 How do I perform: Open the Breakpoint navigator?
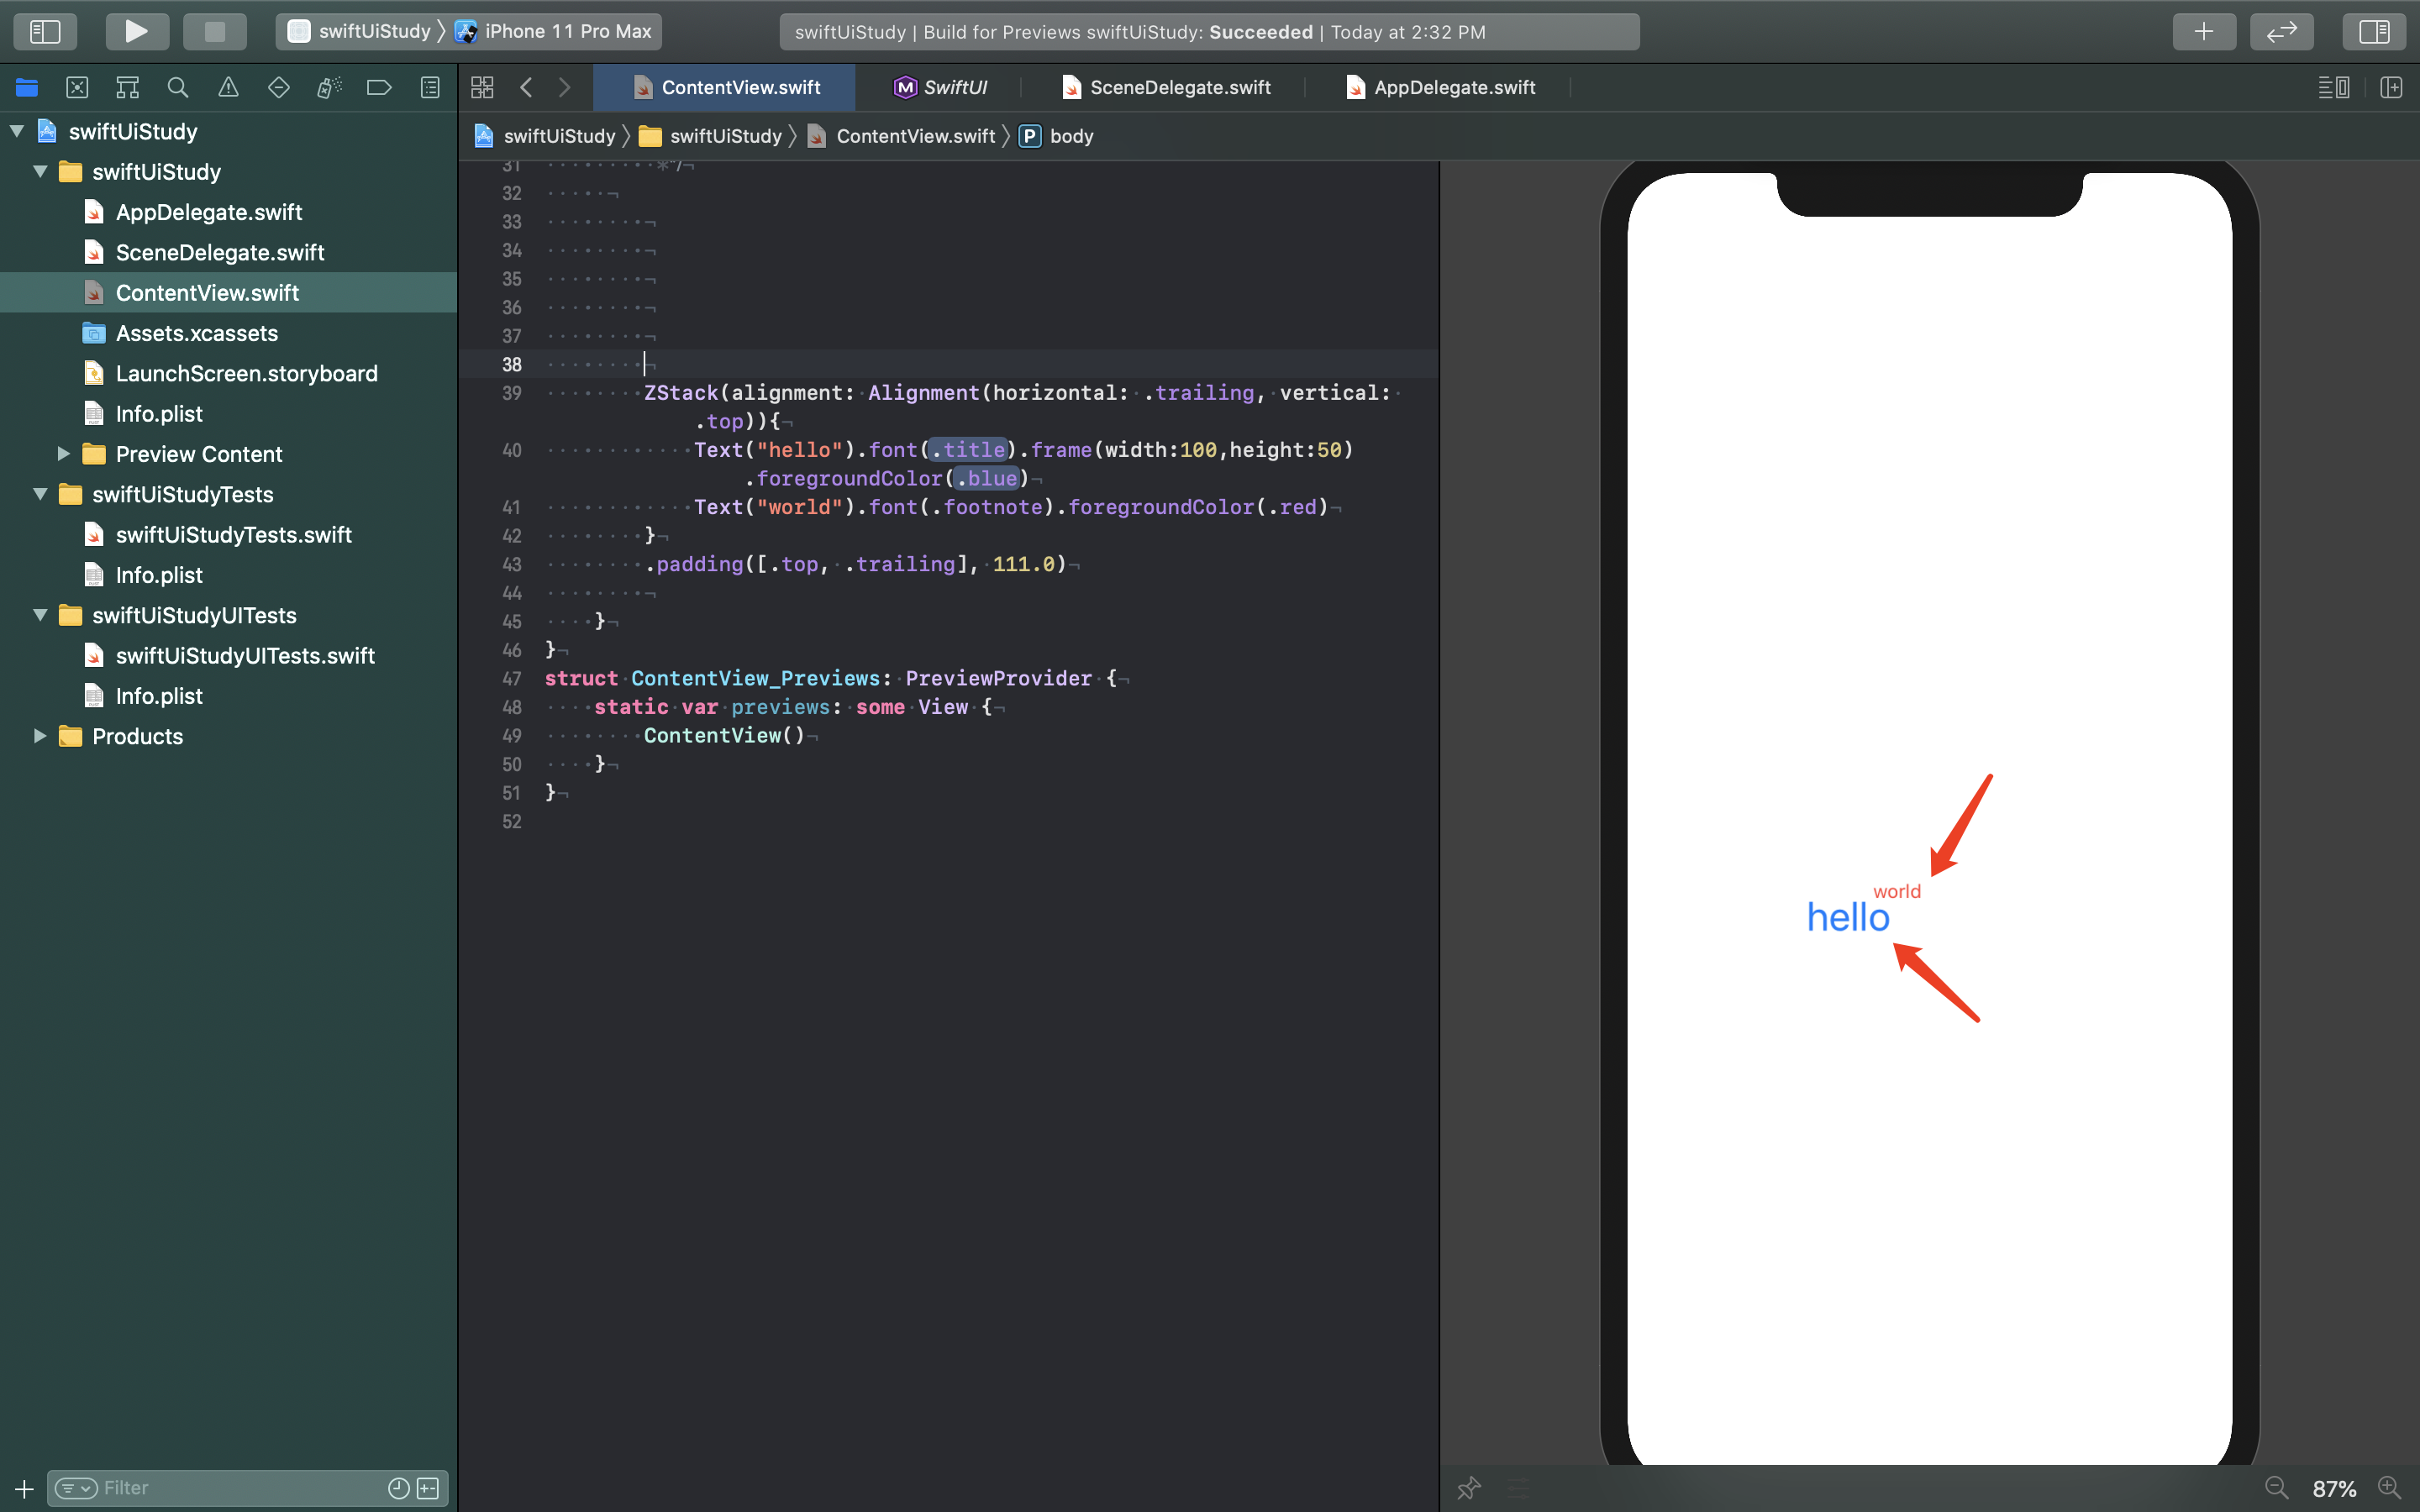coord(379,88)
